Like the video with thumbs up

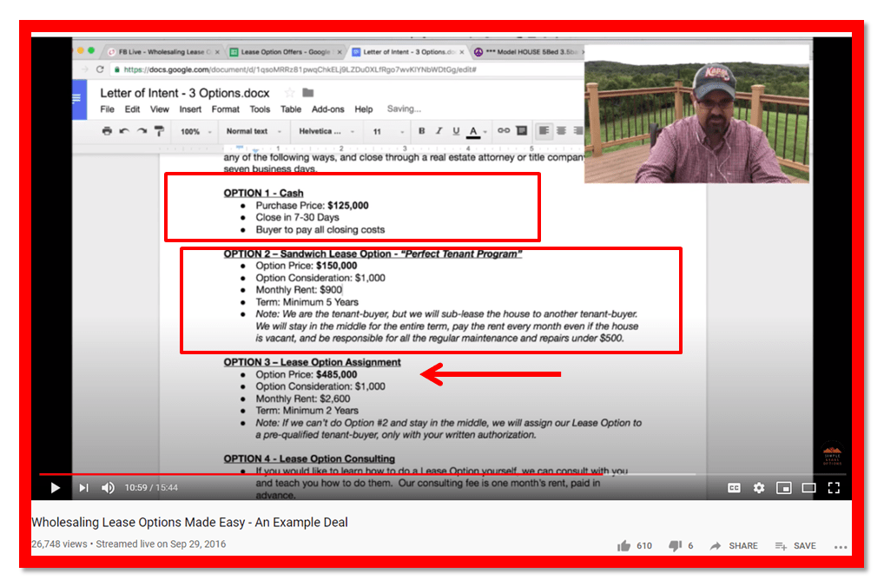click(x=624, y=546)
